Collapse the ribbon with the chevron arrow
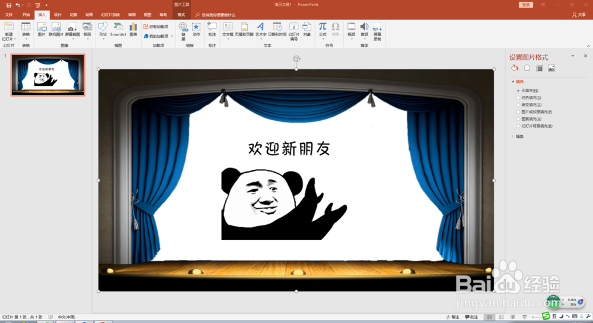Viewport: 593px width, 323px height. point(588,46)
